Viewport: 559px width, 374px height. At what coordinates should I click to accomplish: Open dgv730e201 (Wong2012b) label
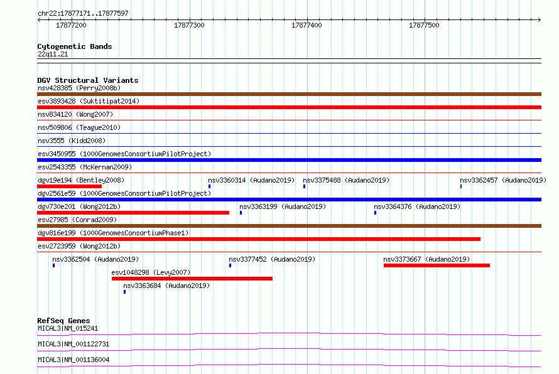[x=79, y=206]
